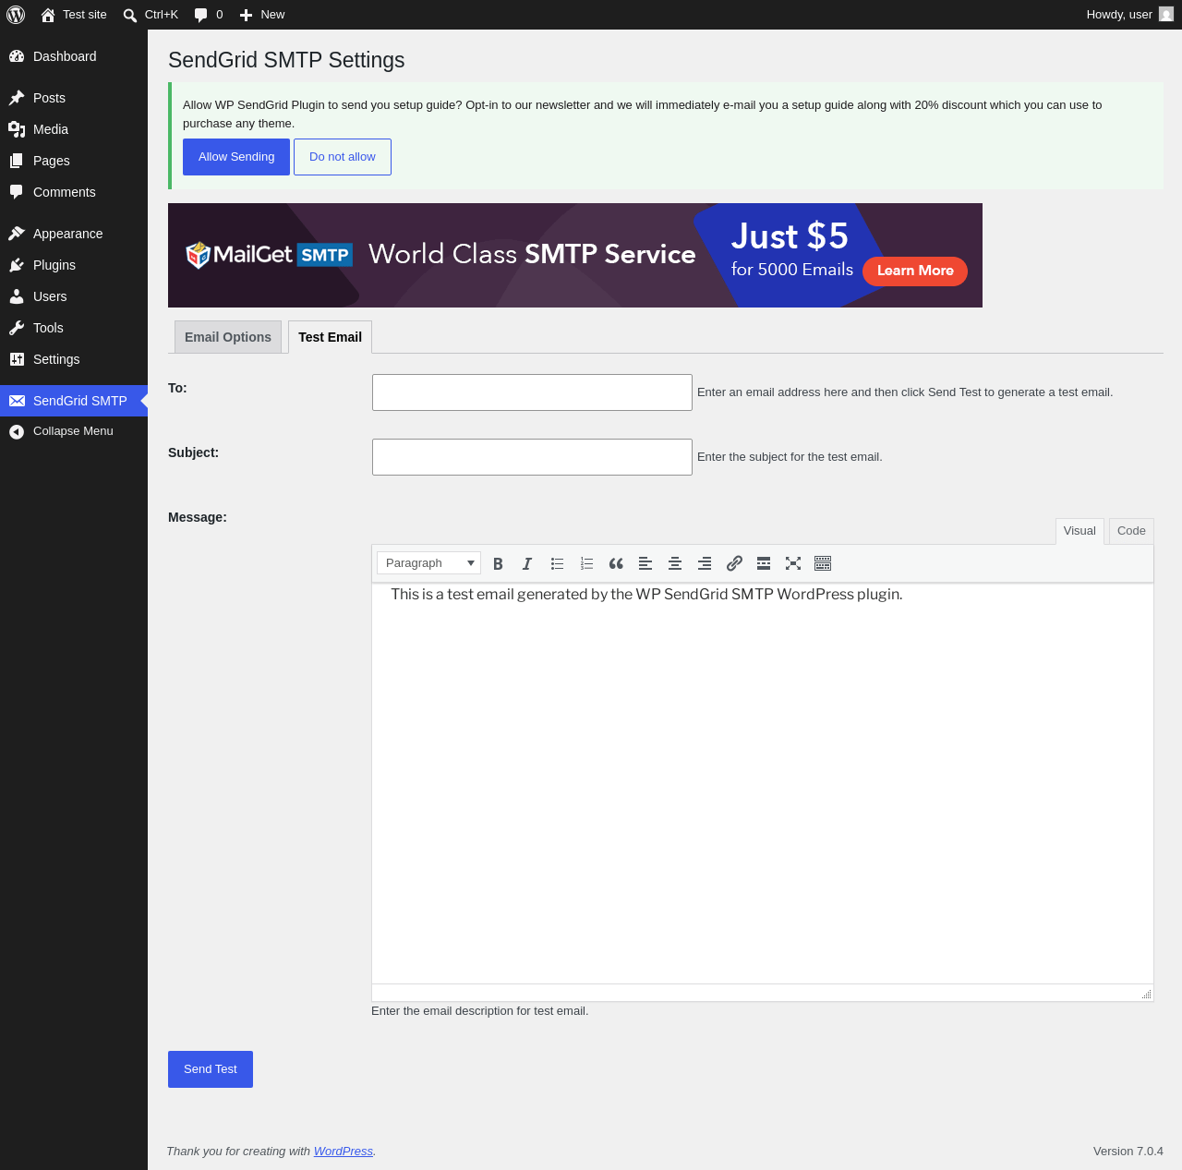Select the Test Email tab
The height and width of the screenshot is (1170, 1182).
pos(330,337)
